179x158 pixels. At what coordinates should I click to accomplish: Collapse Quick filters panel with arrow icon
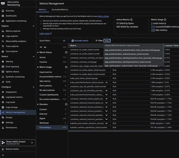[x=64, y=41]
